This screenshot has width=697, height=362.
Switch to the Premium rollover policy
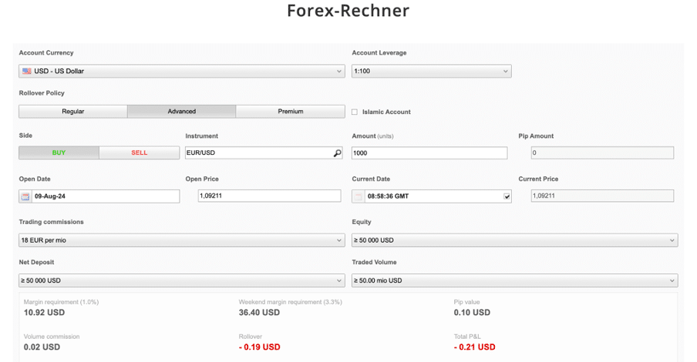[290, 112]
